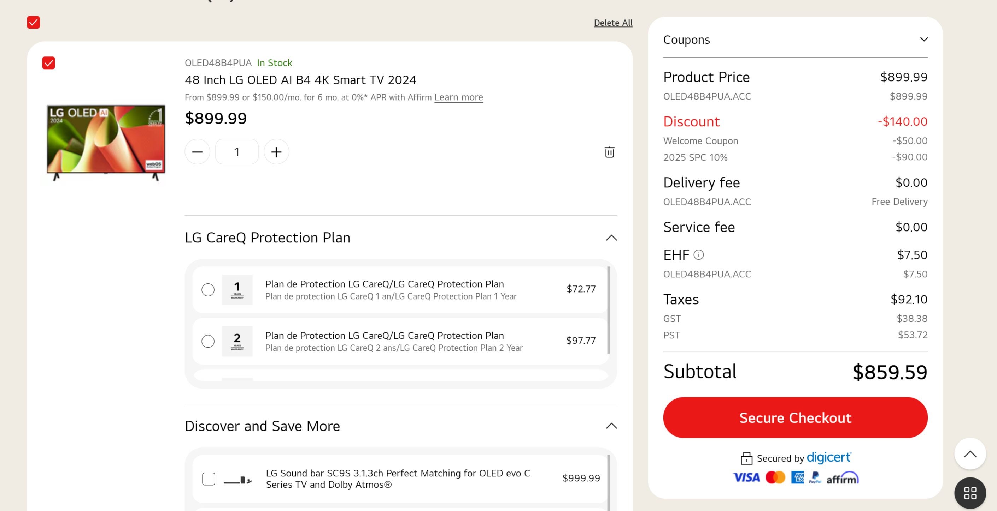Image resolution: width=997 pixels, height=511 pixels.
Task: Select the 2 Year CareQ plan radio
Action: tap(208, 341)
